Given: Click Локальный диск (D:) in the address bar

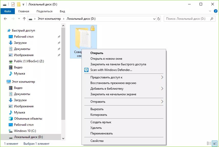Looking at the screenshot, I should click(x=81, y=19).
